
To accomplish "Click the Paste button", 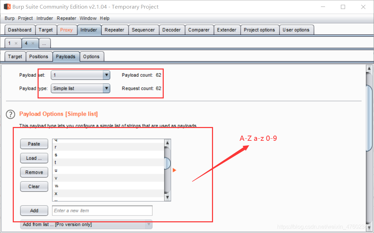I will tap(34, 144).
